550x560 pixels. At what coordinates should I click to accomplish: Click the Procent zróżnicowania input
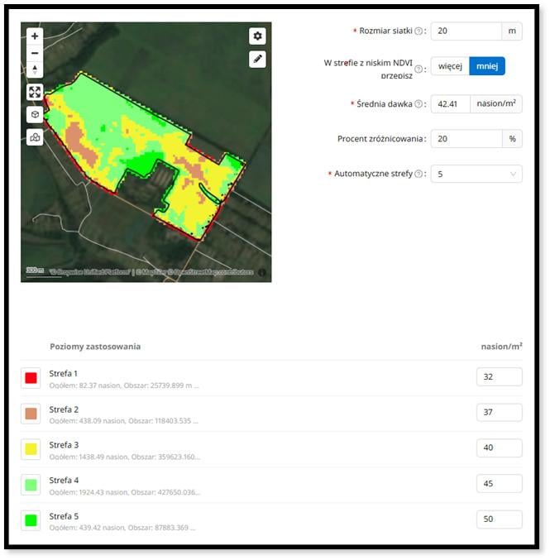click(466, 139)
